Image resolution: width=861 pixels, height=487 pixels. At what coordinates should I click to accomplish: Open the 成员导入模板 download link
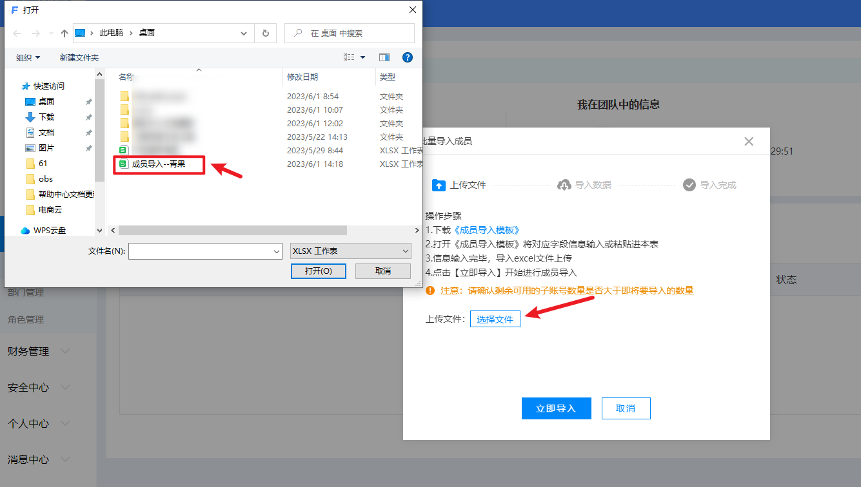486,230
